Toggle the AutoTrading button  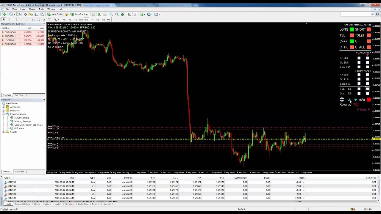(x=79, y=14)
